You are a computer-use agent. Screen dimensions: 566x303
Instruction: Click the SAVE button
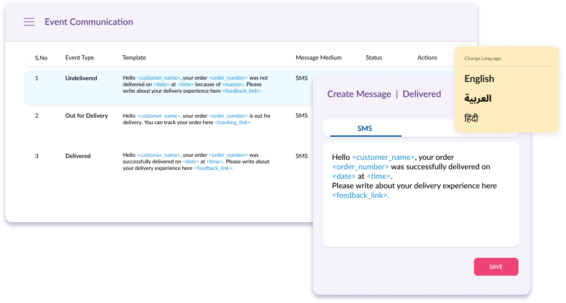[x=496, y=267]
